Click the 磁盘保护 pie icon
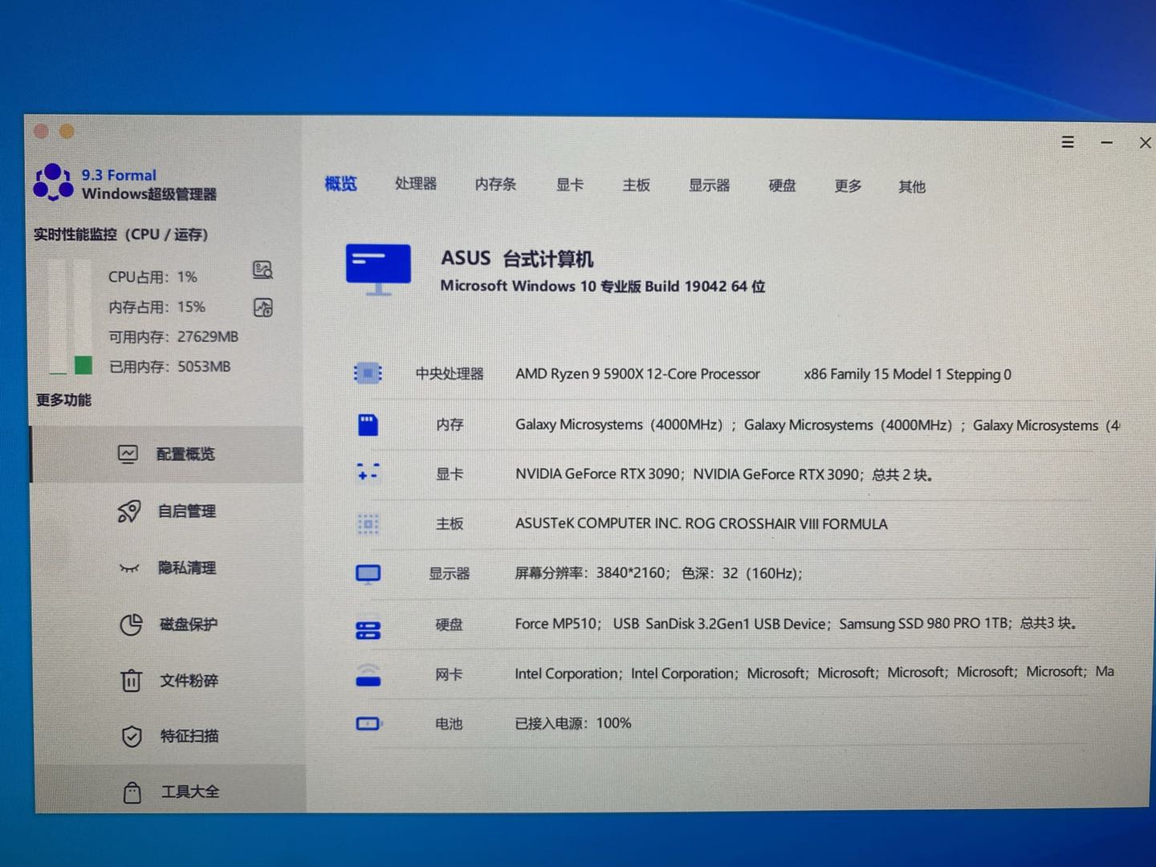Screen dimensions: 1156x867 131,625
